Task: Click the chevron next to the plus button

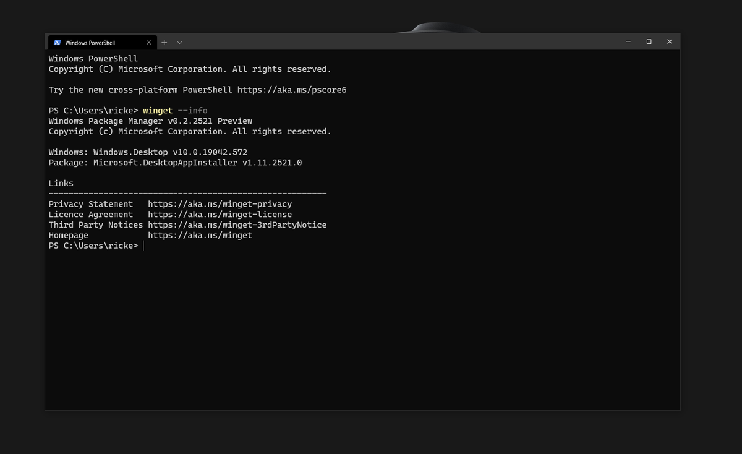Action: coord(179,42)
